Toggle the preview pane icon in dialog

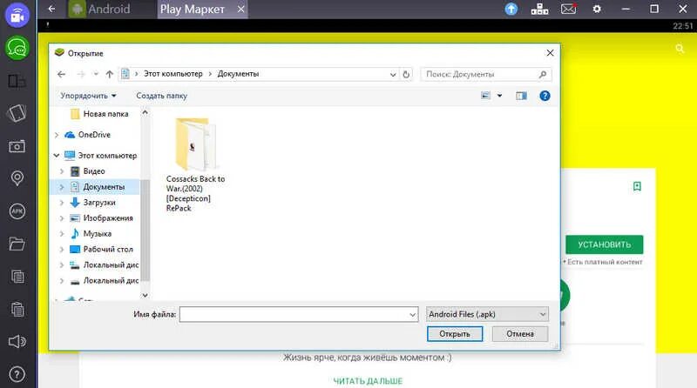pos(521,96)
